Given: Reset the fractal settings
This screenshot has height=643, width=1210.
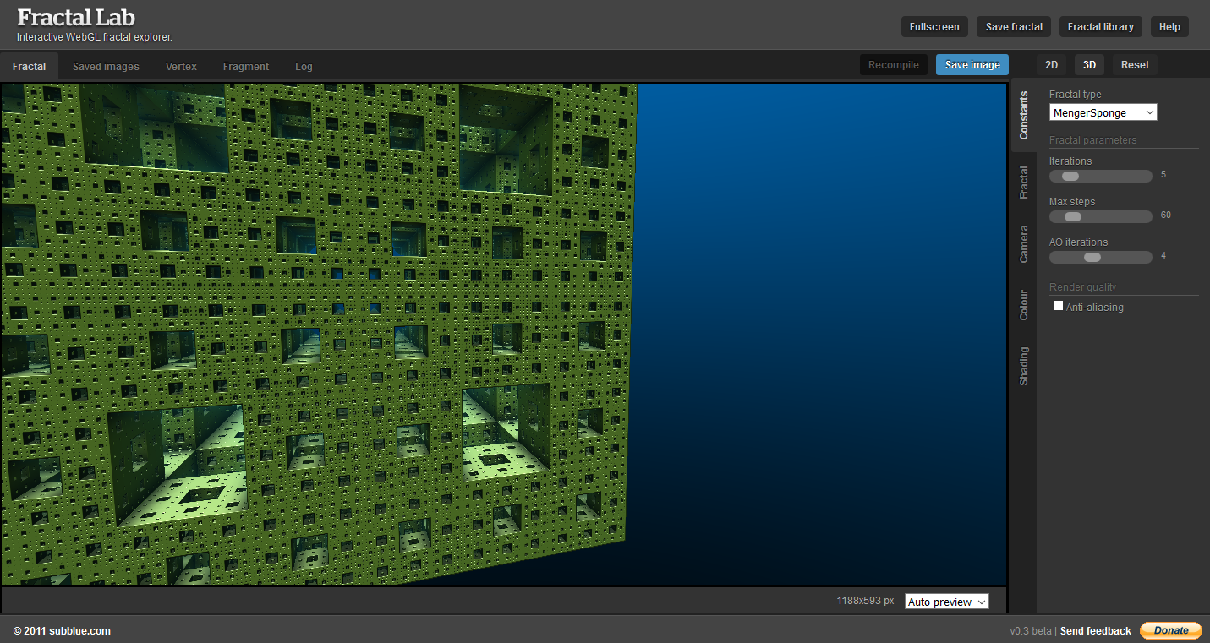Looking at the screenshot, I should [x=1136, y=65].
